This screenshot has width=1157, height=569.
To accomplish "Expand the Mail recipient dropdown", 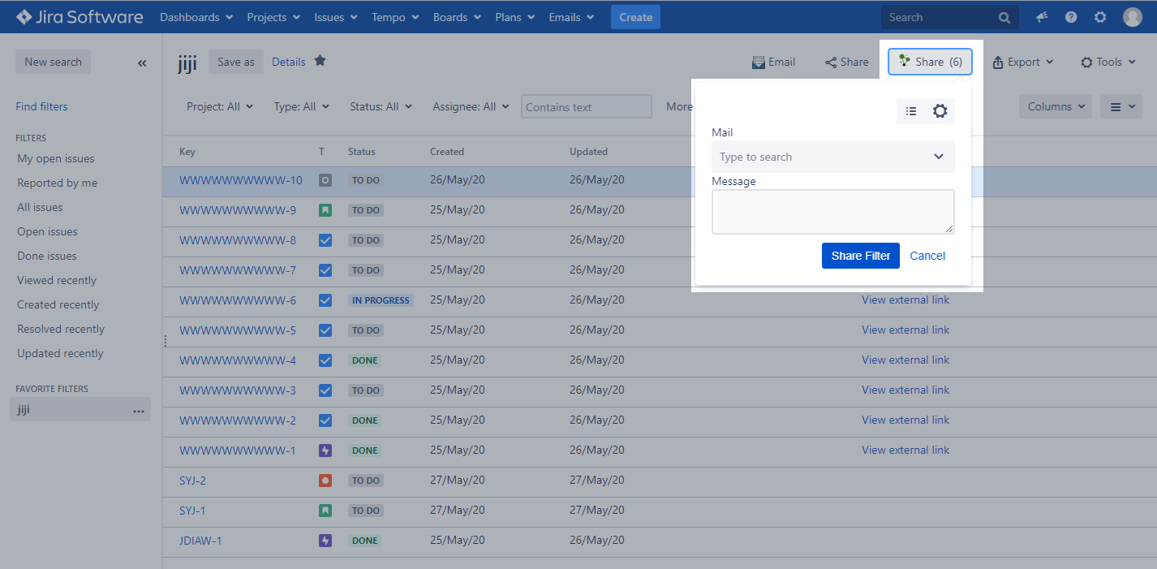I will pos(938,157).
